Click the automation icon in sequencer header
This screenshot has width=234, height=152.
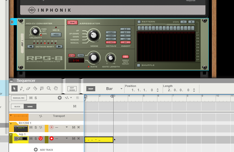[x=67, y=98]
